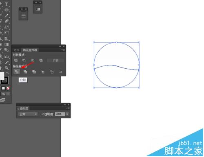Click the top-left bounding box handle
Image resolution: width=204 pixels, height=157 pixels.
[94, 42]
